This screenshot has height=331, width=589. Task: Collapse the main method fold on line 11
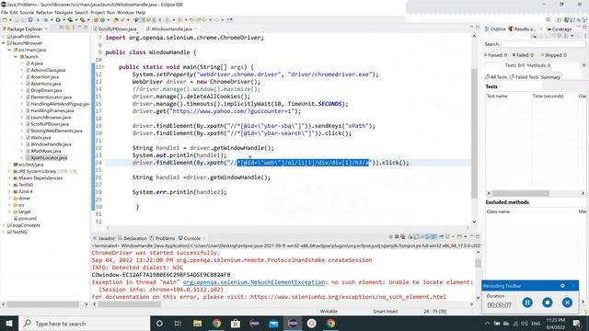[x=104, y=67]
